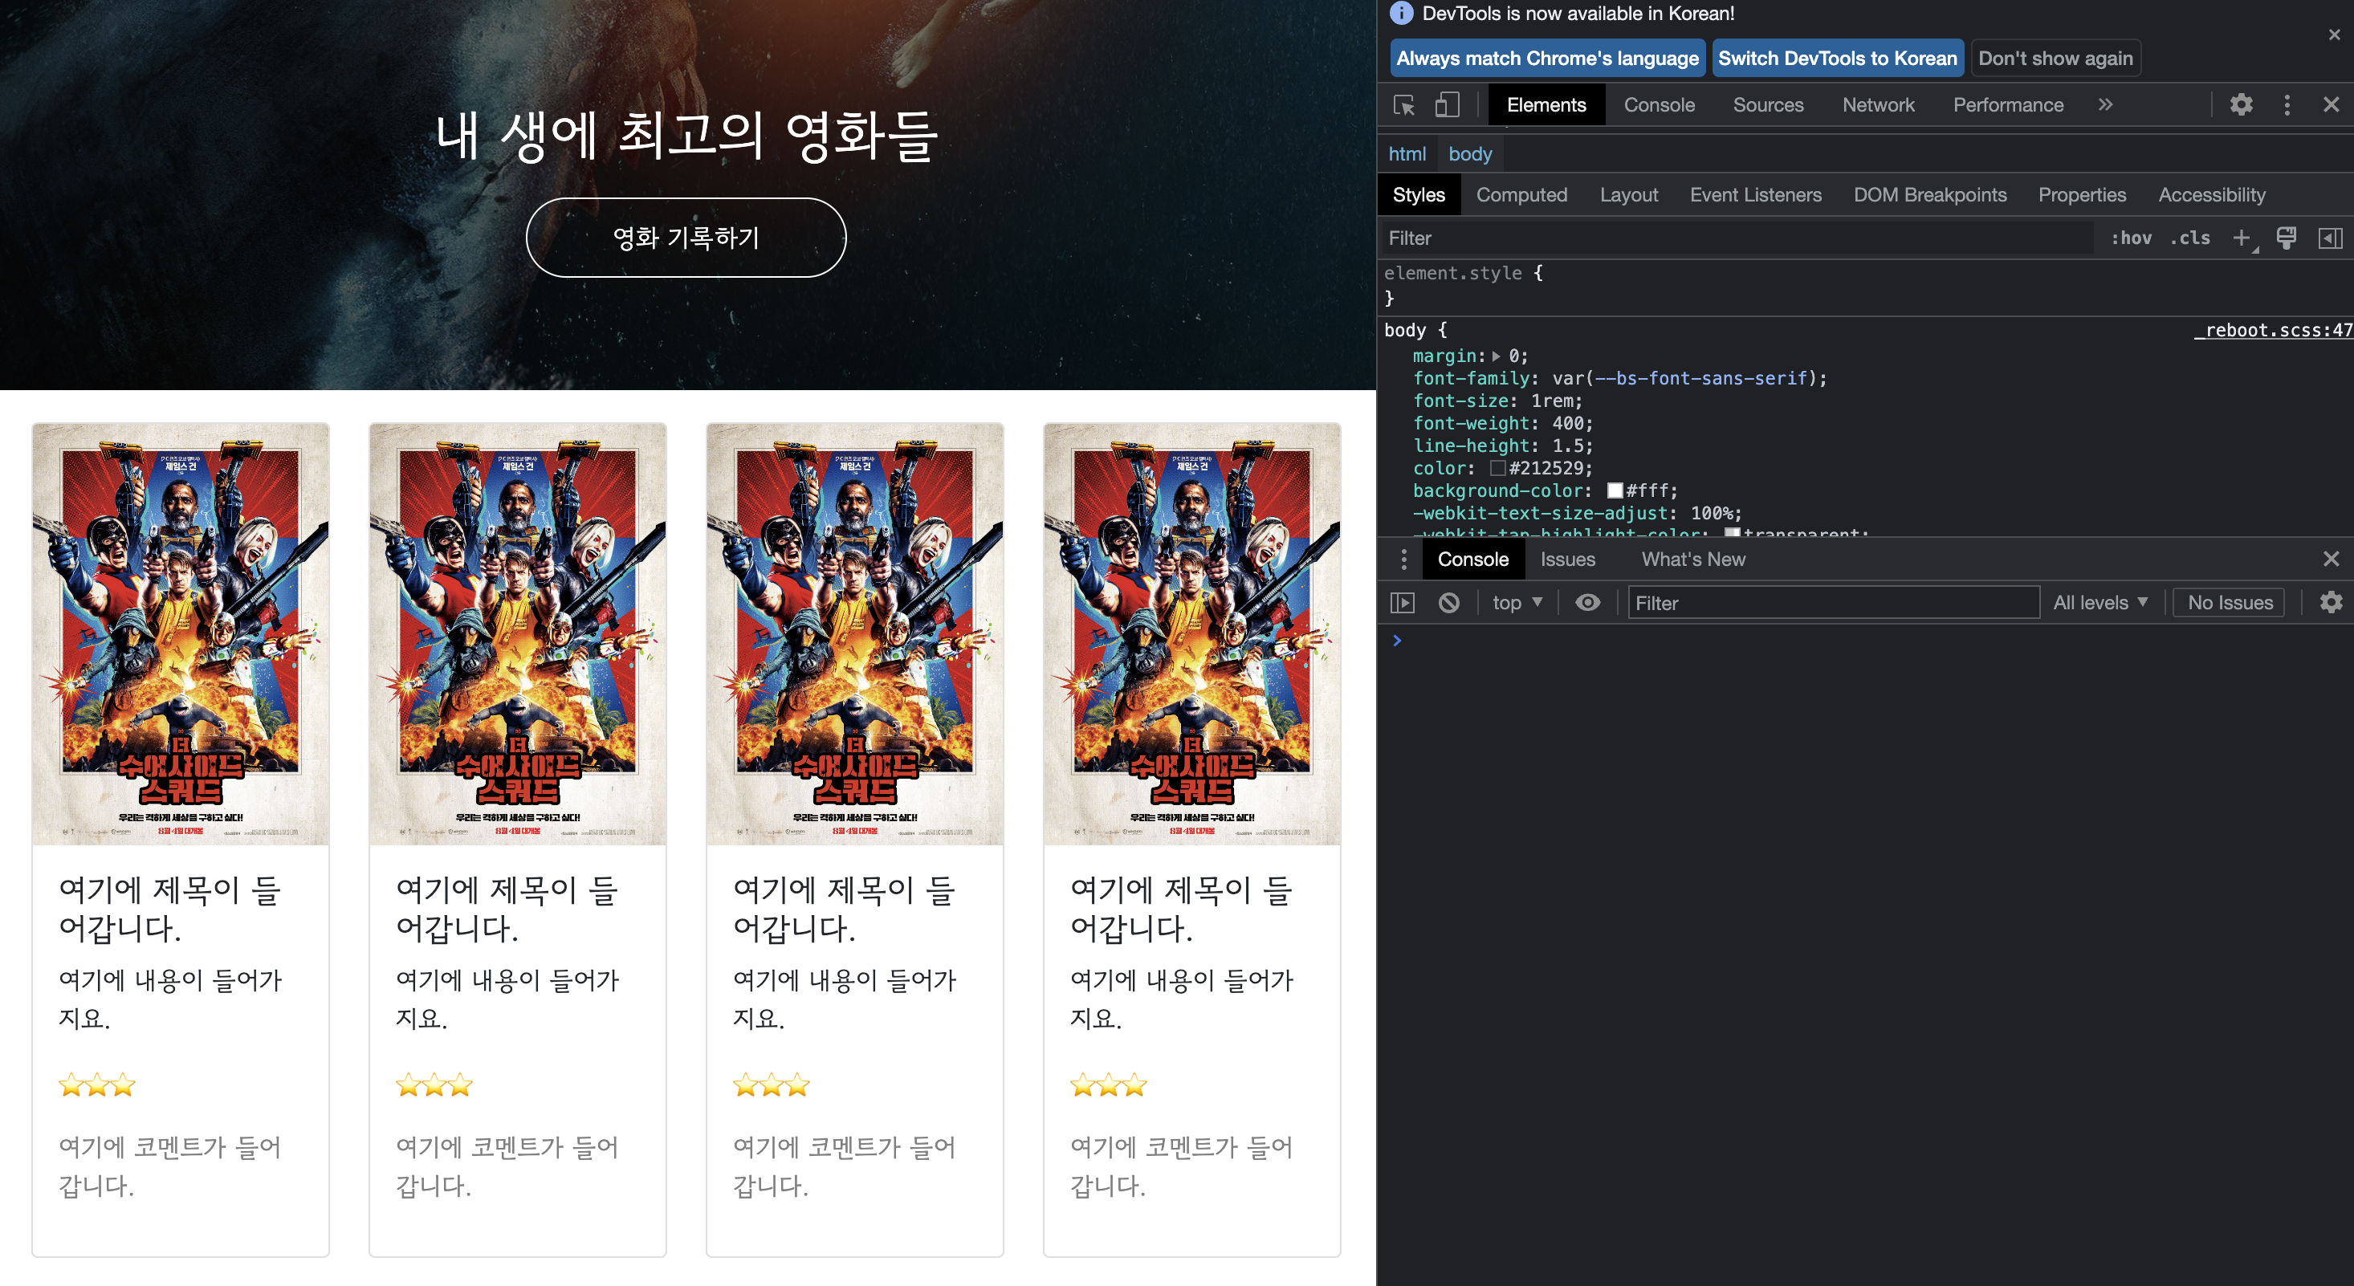Toggle the device toolbar icon
Screen dimensions: 2354x1286
pyautogui.click(x=1448, y=105)
